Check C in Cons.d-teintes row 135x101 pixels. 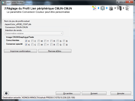pos(32,41)
